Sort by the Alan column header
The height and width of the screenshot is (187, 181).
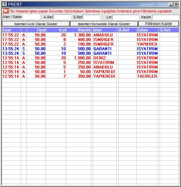105,30
